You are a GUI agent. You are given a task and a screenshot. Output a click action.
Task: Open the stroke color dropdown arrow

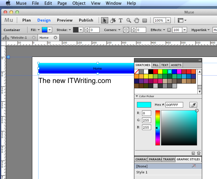point(81,30)
